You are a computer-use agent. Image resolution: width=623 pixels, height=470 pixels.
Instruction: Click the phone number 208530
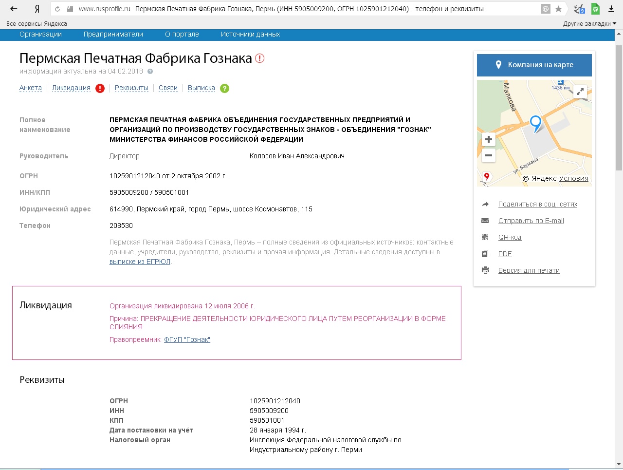121,226
